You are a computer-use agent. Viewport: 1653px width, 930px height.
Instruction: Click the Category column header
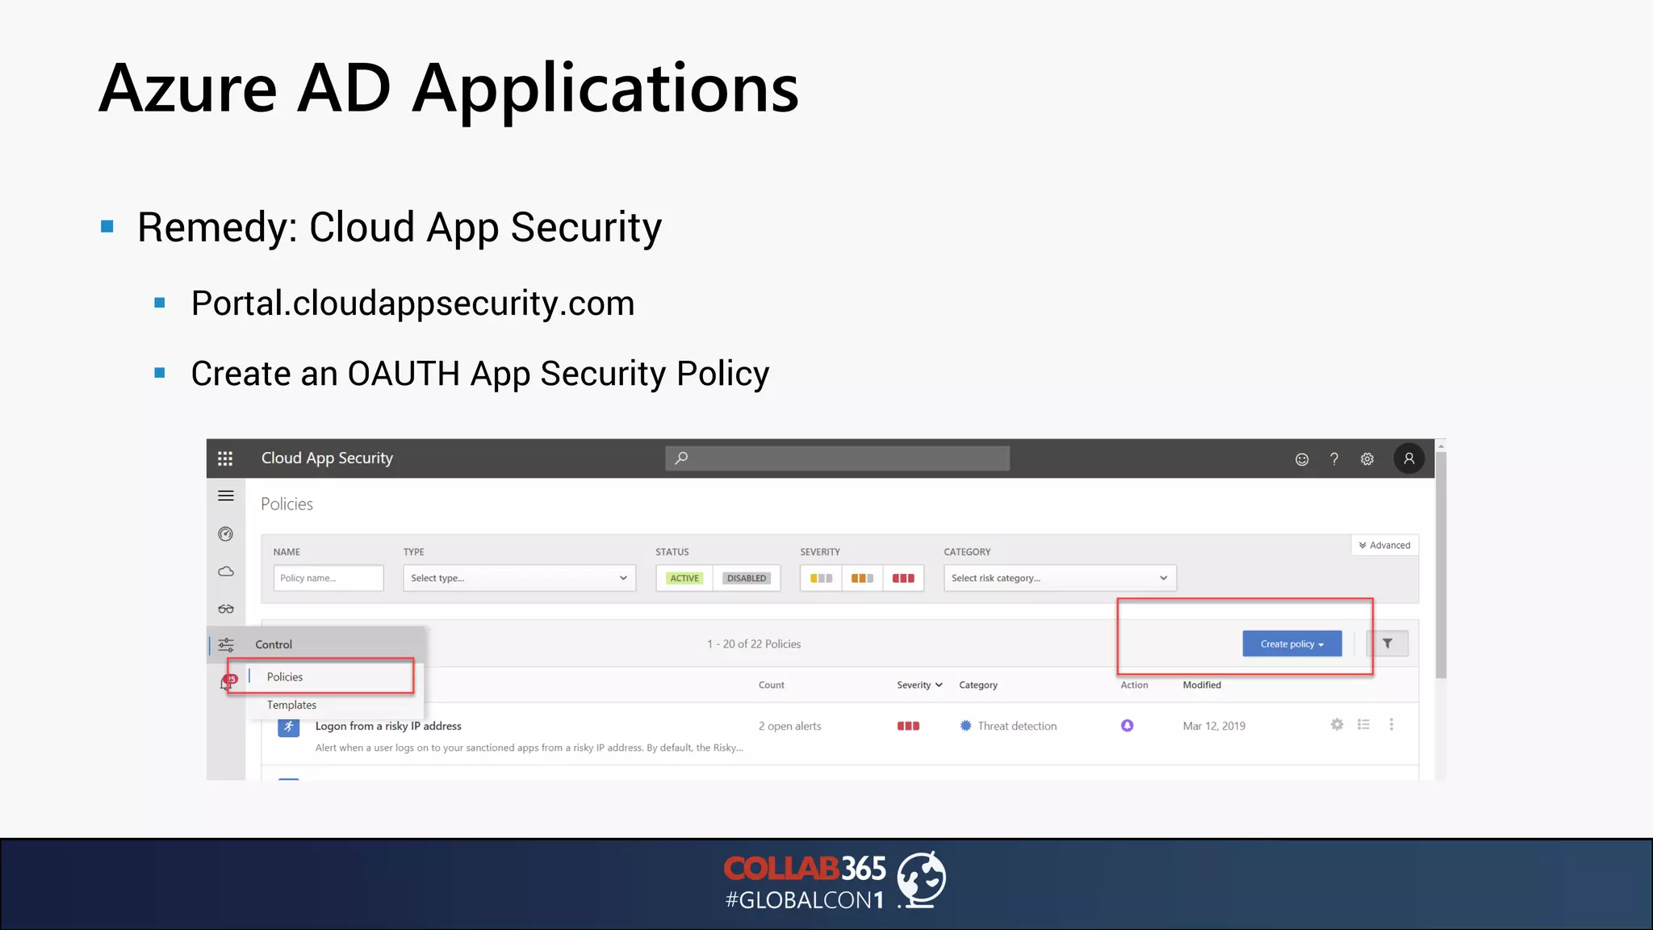978,685
